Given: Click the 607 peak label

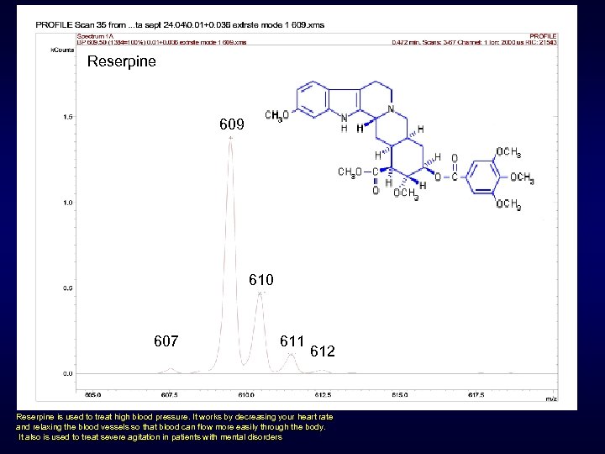Looking at the screenshot, I should click(x=166, y=341).
